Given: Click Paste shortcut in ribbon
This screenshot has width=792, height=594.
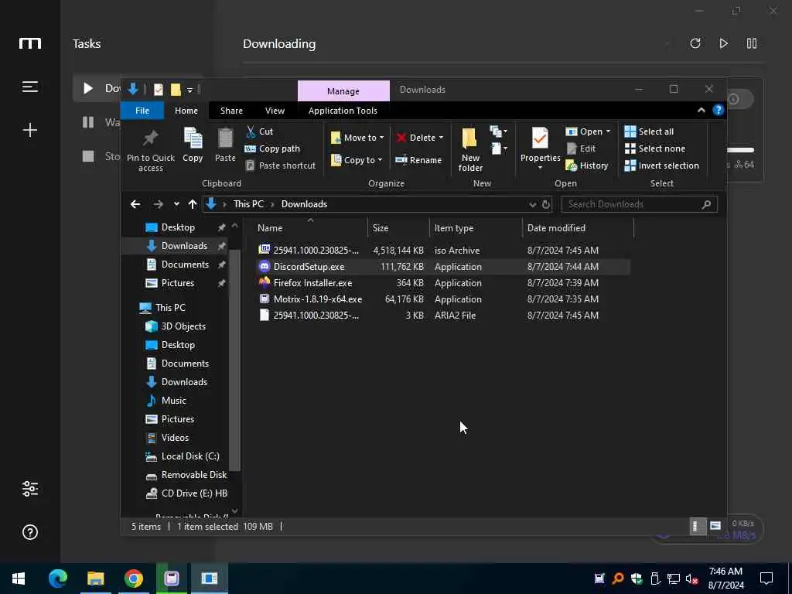Looking at the screenshot, I should click(280, 166).
